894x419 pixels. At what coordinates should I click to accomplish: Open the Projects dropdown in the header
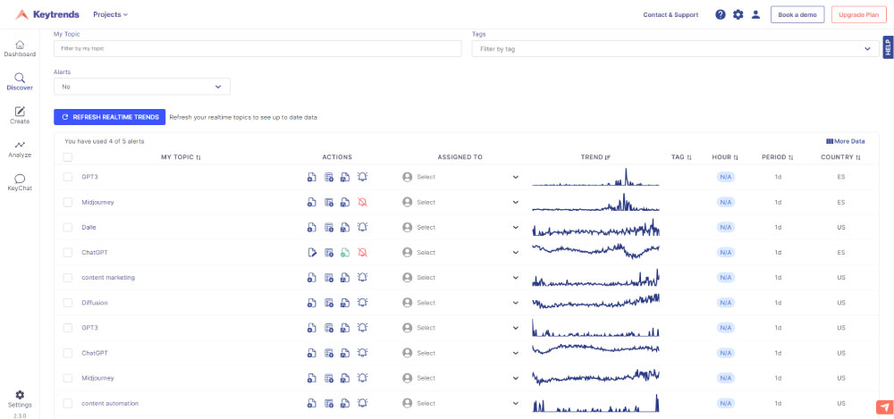pyautogui.click(x=111, y=15)
